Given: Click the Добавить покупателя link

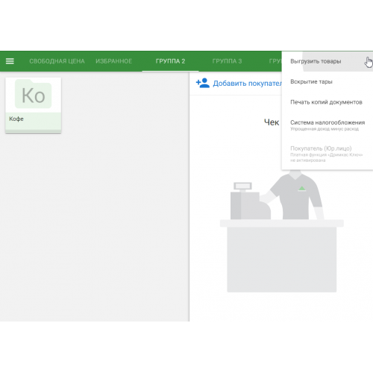Looking at the screenshot, I should [x=248, y=84].
